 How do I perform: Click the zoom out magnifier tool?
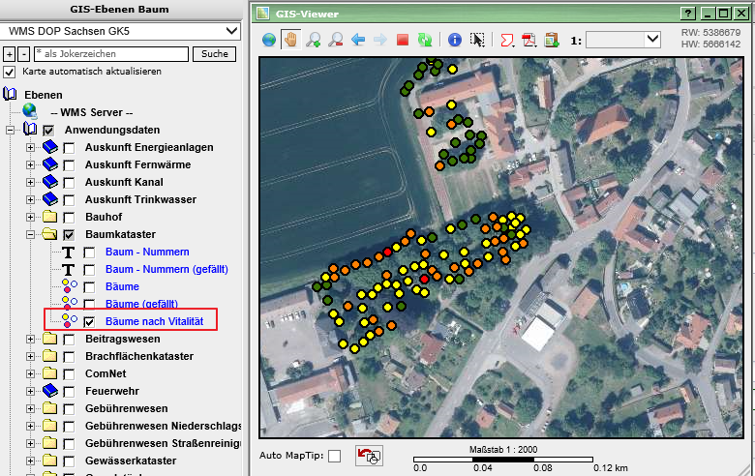[x=335, y=40]
